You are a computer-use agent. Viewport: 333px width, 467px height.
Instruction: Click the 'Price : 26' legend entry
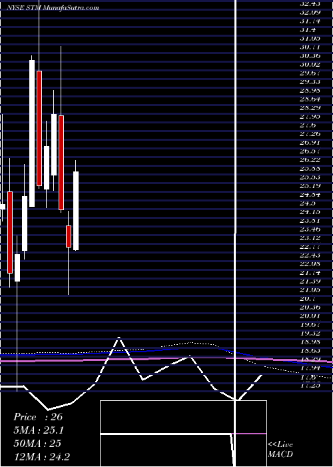[38, 417]
